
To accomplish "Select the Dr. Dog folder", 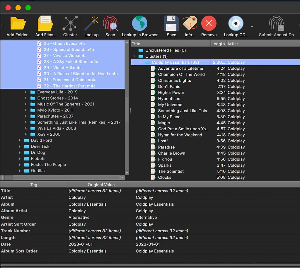I will tap(38, 153).
